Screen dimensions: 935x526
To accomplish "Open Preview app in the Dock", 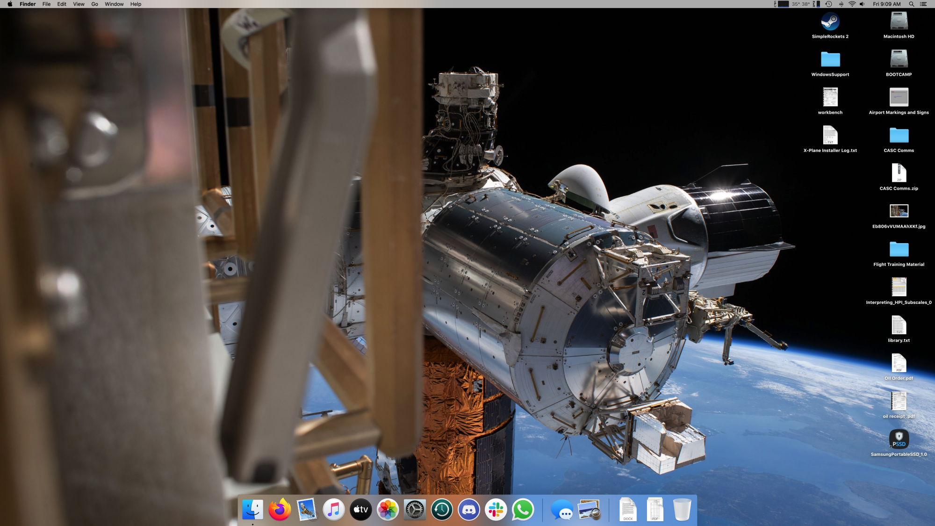I will pos(589,510).
